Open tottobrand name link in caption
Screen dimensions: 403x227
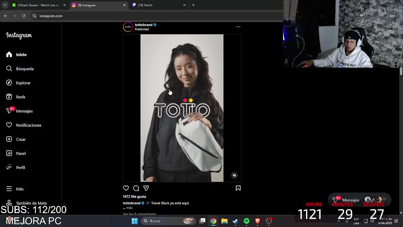pyautogui.click(x=132, y=203)
